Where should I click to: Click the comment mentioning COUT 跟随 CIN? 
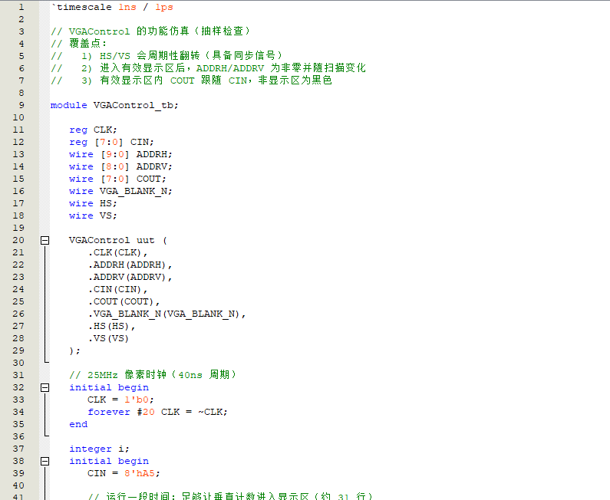(x=191, y=81)
